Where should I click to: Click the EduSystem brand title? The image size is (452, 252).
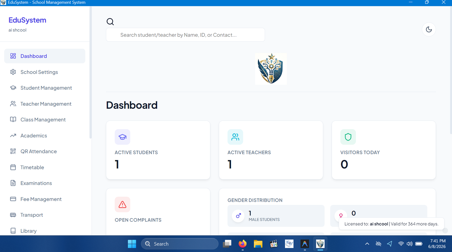pos(27,20)
